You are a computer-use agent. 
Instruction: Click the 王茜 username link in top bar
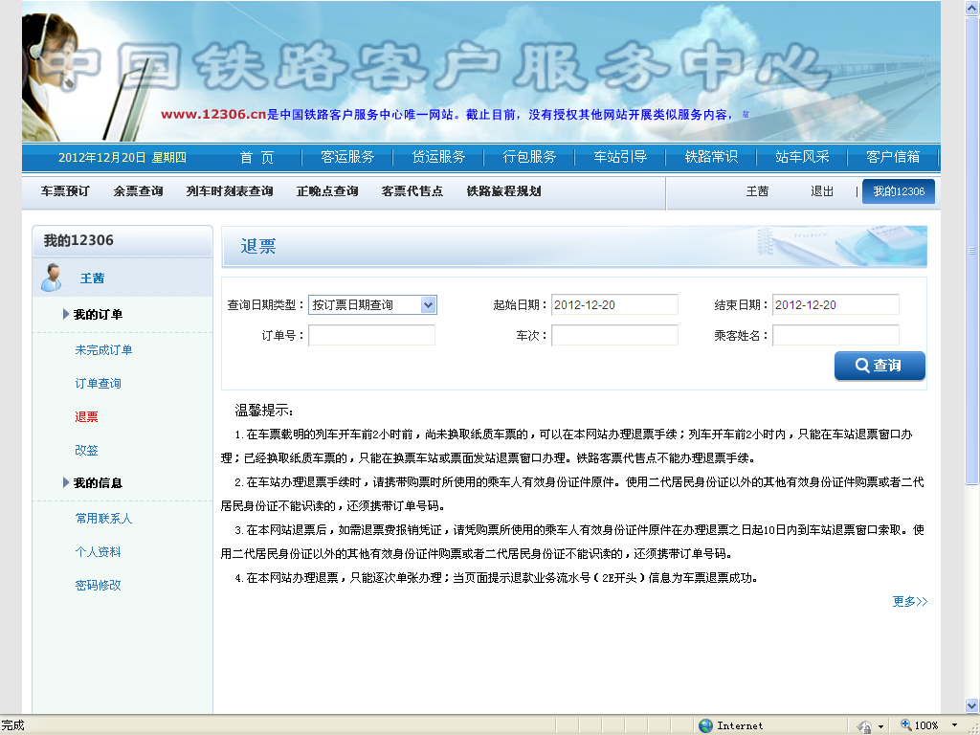[x=757, y=191]
